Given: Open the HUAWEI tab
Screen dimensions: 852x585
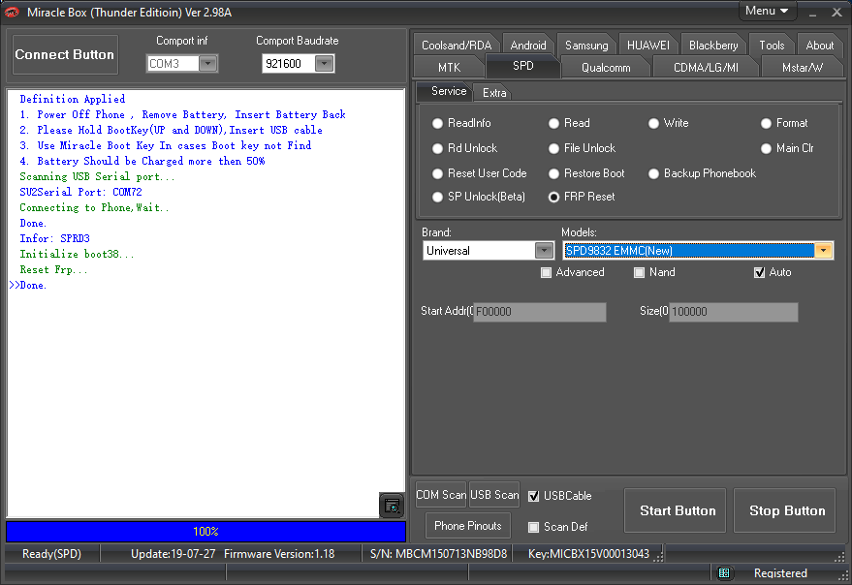Looking at the screenshot, I should [648, 46].
